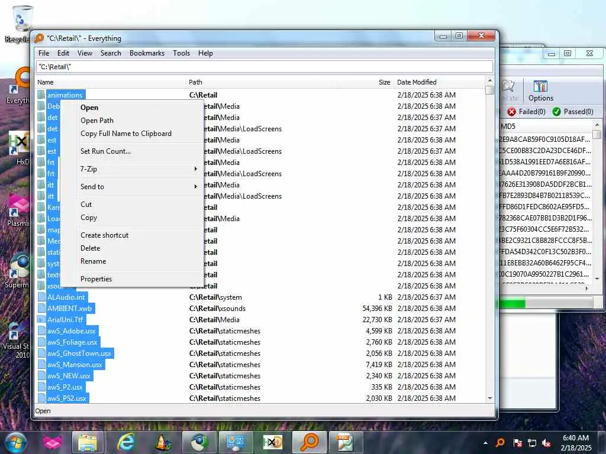This screenshot has height=454, width=606.
Task: Show hidden tray icons arrow
Action: [485, 443]
